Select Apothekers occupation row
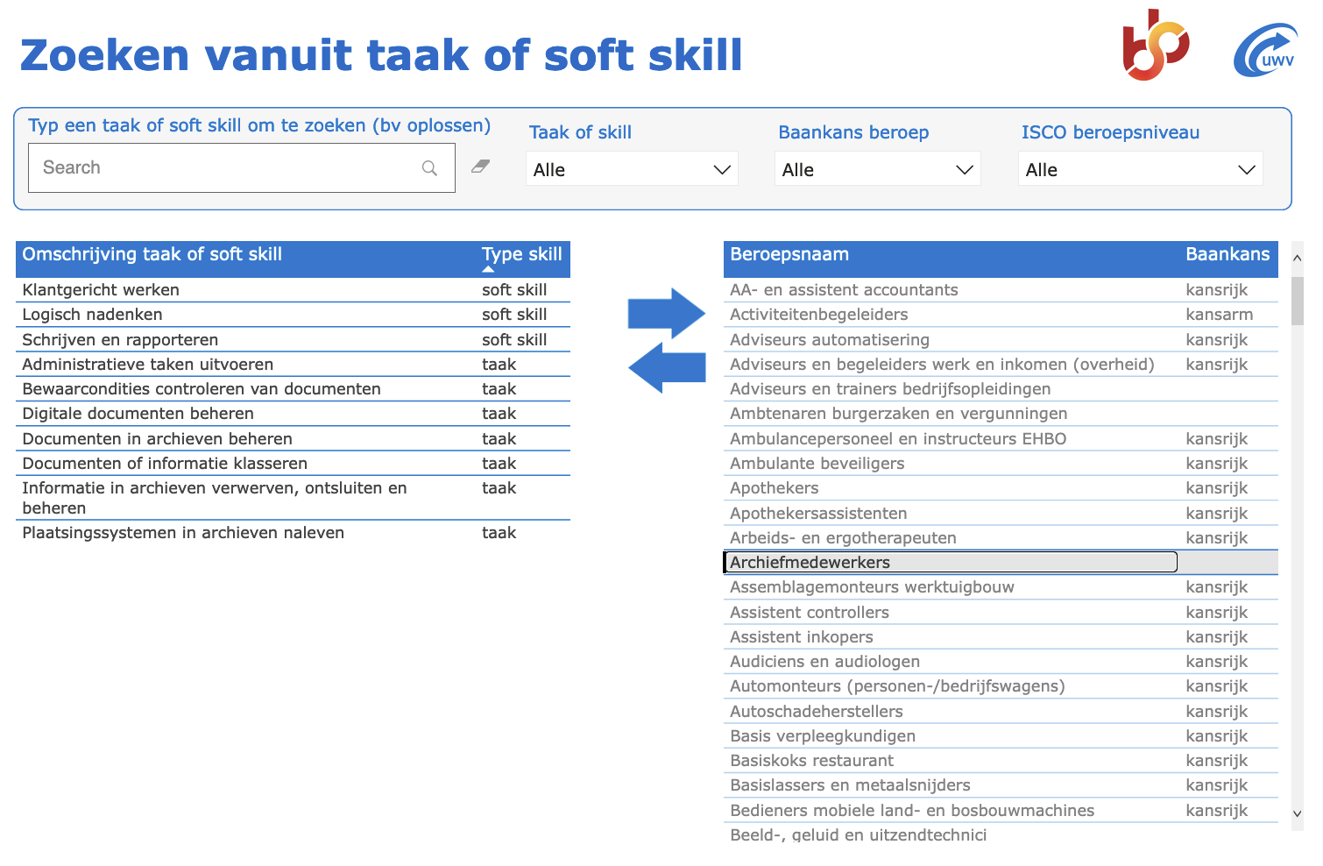 (1001, 488)
